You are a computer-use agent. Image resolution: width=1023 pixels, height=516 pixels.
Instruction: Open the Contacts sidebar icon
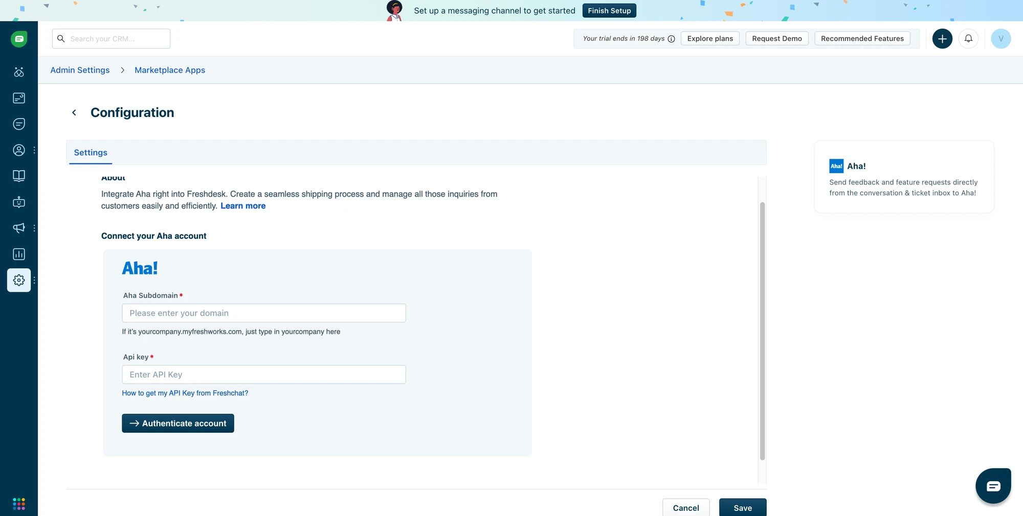point(19,150)
